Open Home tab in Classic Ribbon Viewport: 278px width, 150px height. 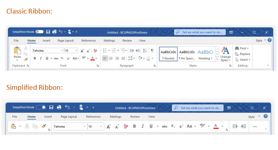tap(31, 41)
